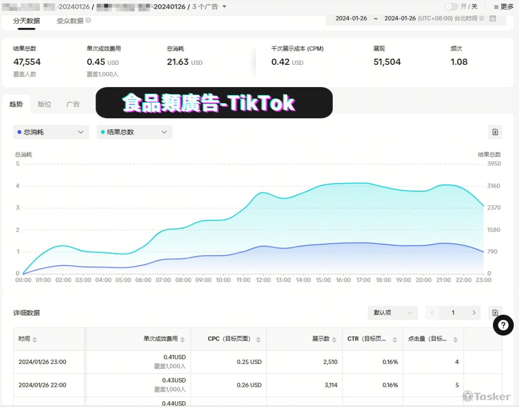Click the 3,114 impressions cell
This screenshot has height=407, width=519.
click(331, 385)
